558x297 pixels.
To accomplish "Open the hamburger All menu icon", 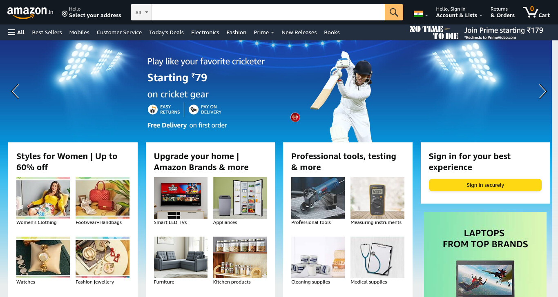I will tap(11, 32).
